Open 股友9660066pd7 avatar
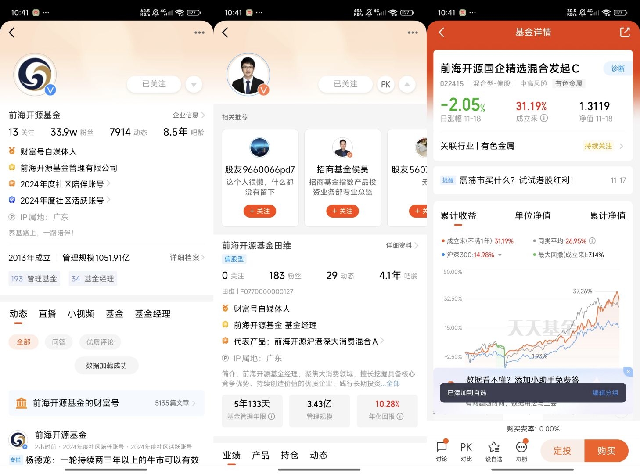Screen dimensions: 640x474 260,147
